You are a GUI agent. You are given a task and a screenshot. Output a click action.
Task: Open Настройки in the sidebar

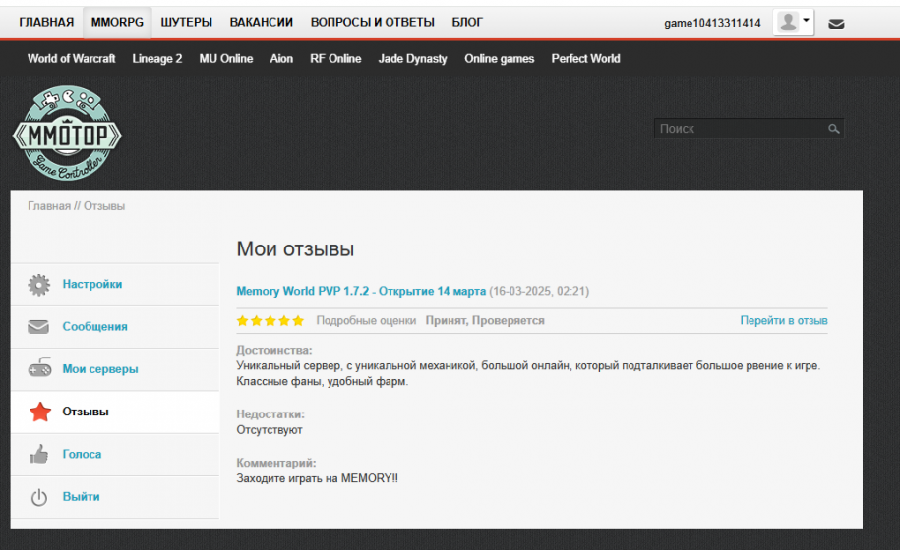tap(92, 284)
